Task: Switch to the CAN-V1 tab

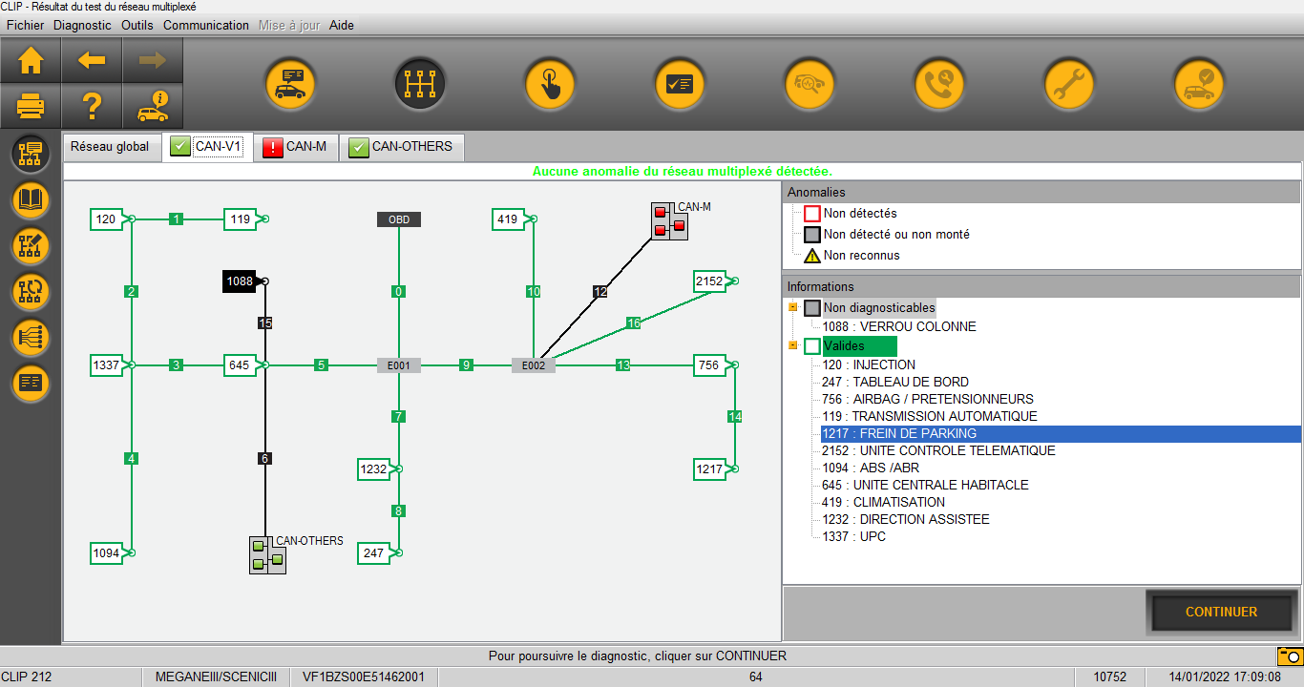Action: [207, 147]
